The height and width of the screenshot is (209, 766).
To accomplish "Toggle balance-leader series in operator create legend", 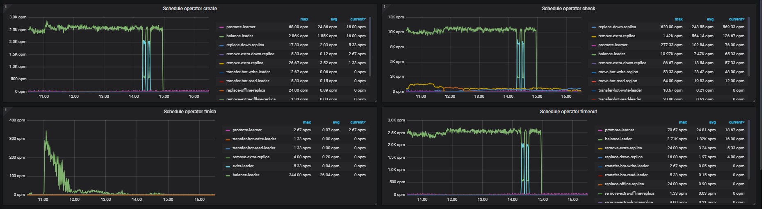I will [239, 36].
